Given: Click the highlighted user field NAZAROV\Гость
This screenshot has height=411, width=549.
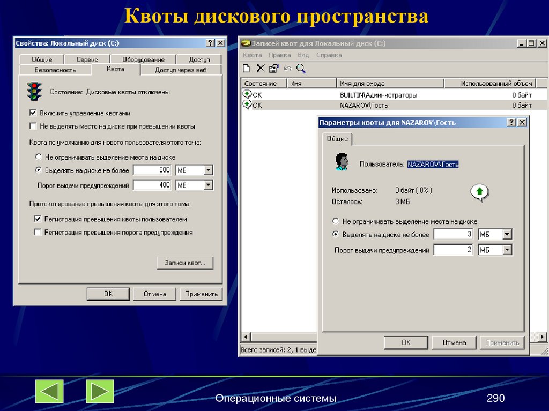Looking at the screenshot, I should [433, 164].
